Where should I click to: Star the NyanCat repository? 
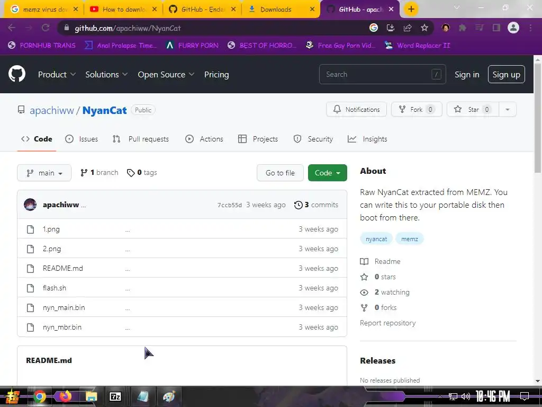click(473, 109)
